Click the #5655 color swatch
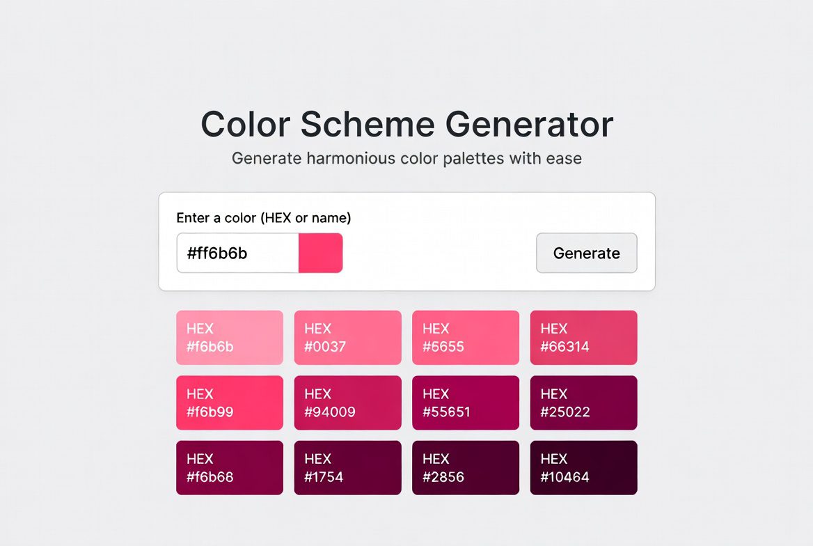The height and width of the screenshot is (546, 813). tap(465, 337)
